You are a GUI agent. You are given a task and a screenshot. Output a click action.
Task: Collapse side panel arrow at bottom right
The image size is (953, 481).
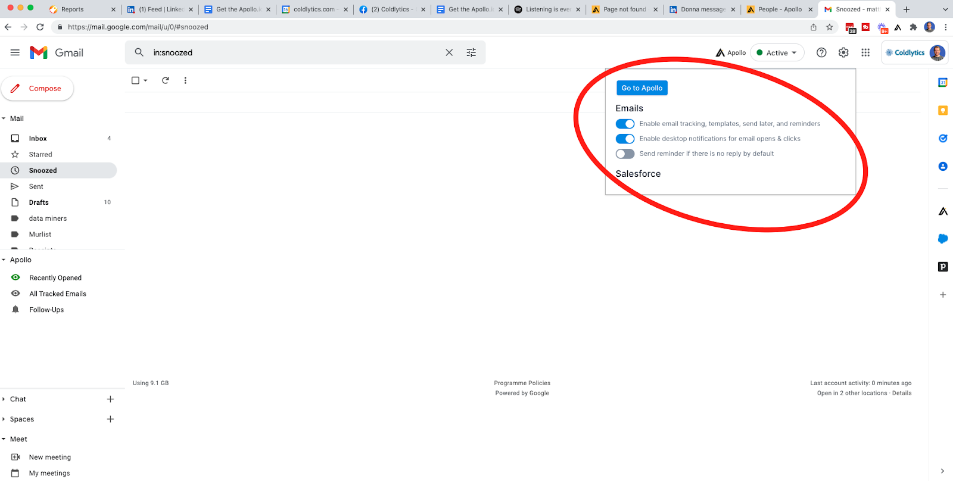click(942, 471)
